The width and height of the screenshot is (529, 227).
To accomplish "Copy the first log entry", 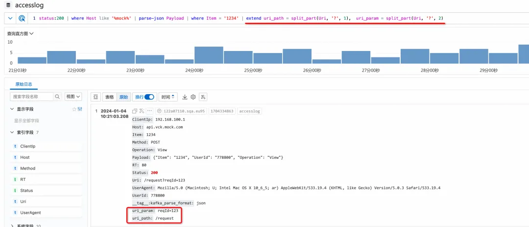I will (x=135, y=111).
